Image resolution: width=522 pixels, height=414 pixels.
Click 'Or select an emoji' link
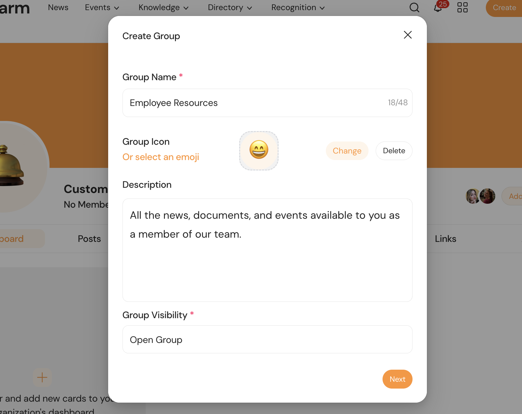[161, 157]
